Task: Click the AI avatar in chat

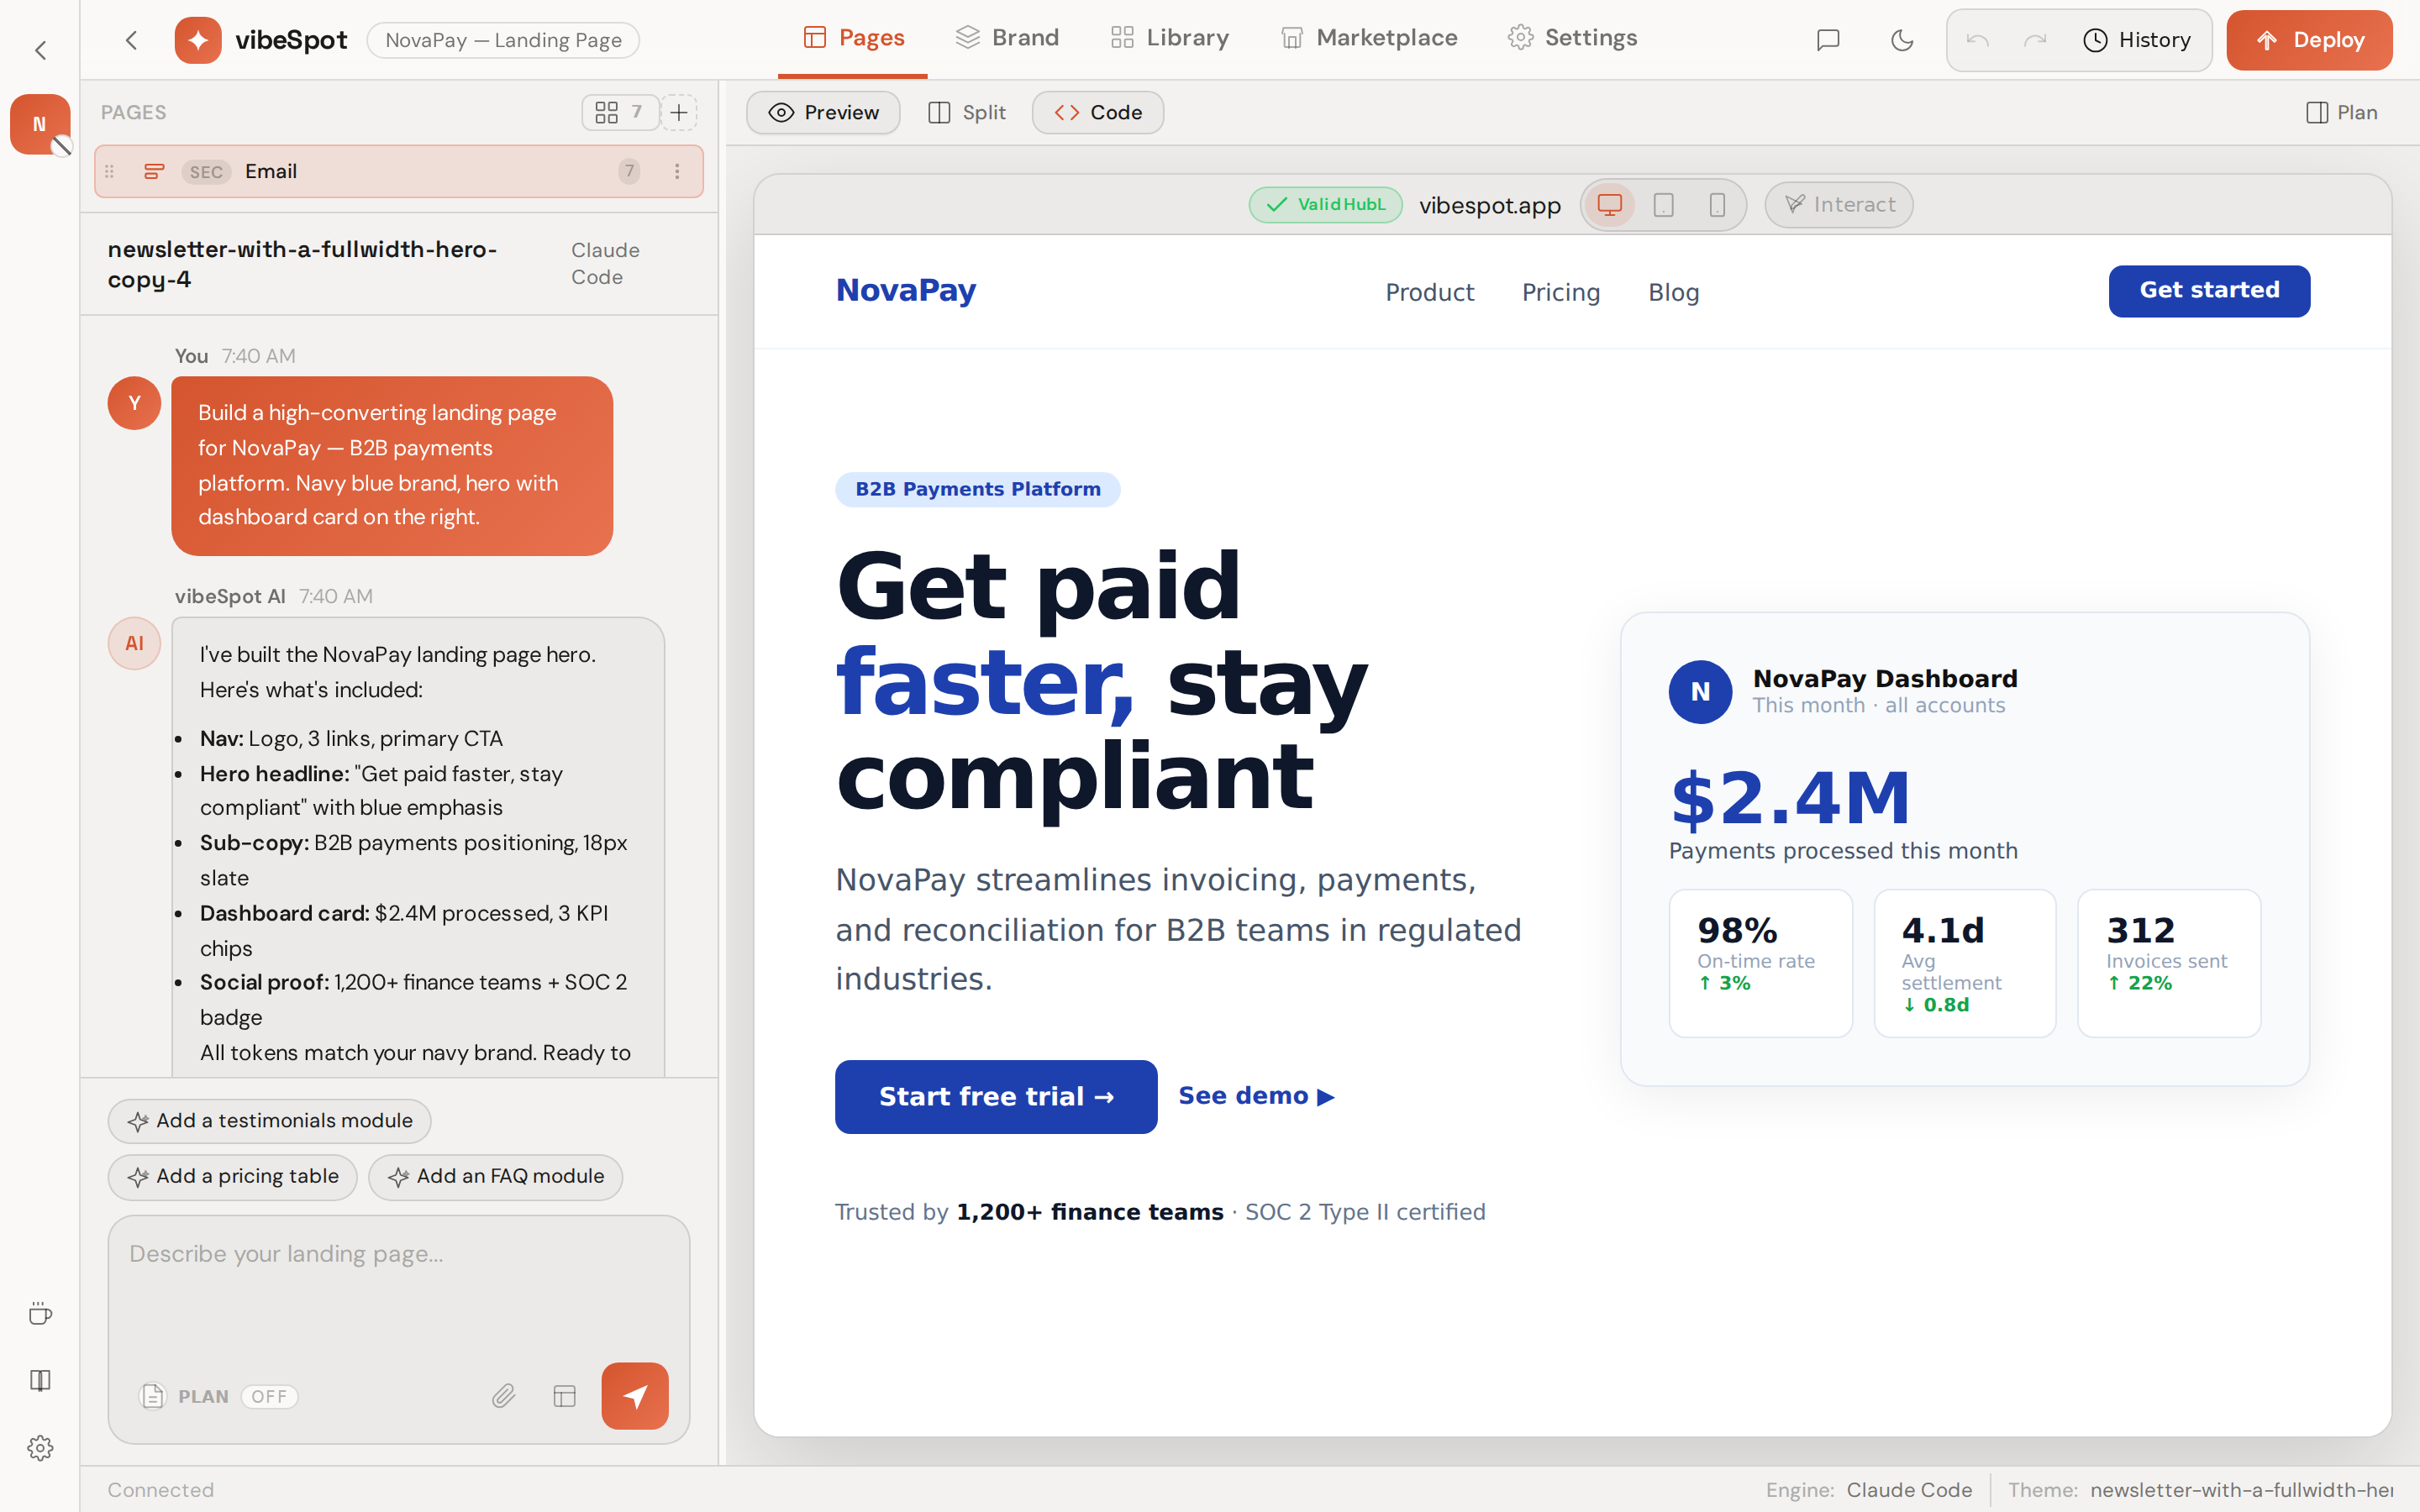Action: coord(134,643)
